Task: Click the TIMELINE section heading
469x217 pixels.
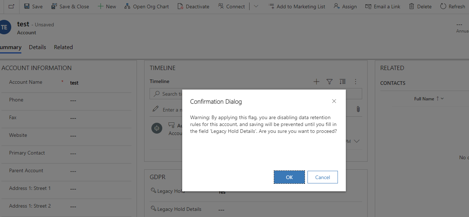Action: (163, 68)
